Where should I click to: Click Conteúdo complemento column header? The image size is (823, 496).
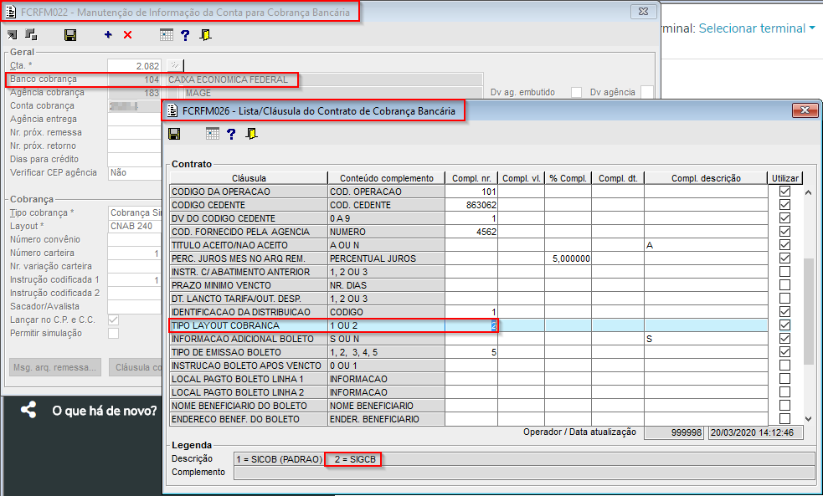pyautogui.click(x=386, y=178)
